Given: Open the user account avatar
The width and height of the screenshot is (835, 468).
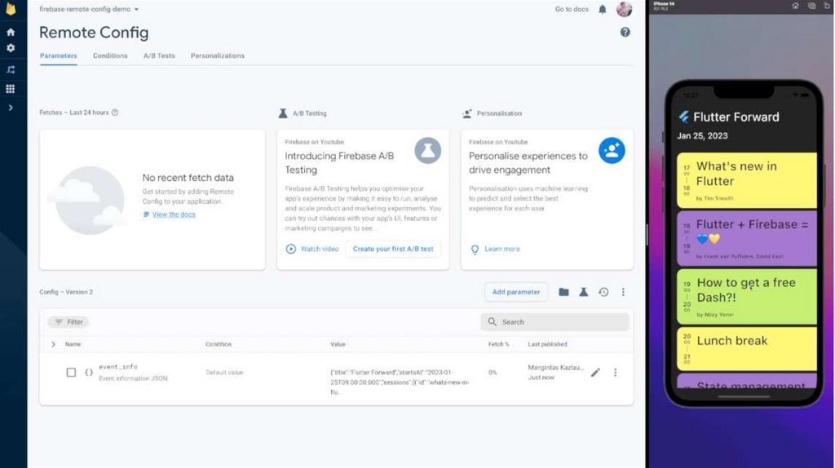Looking at the screenshot, I should [x=624, y=9].
